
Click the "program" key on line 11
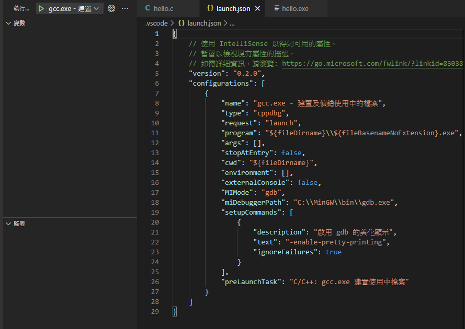tap(239, 133)
